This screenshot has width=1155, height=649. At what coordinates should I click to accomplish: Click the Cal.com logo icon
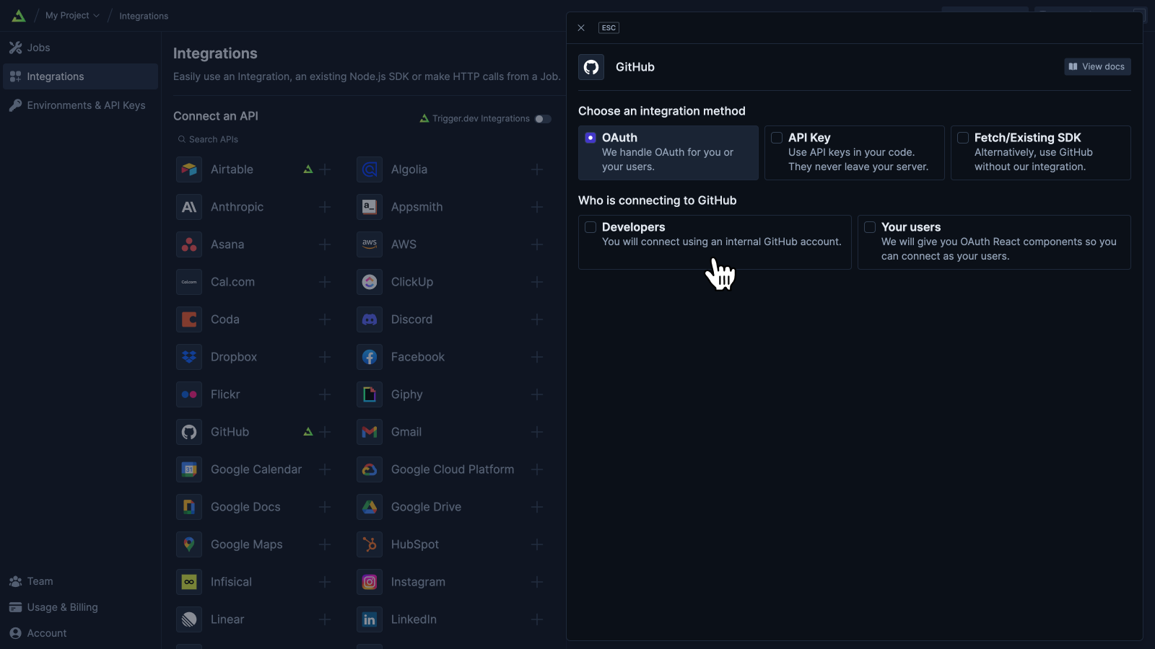[x=189, y=282]
